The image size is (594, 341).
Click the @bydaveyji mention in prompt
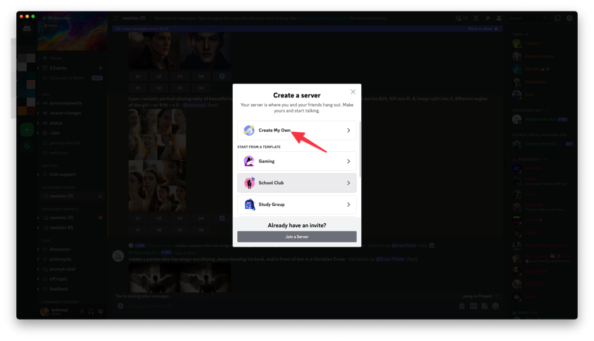click(x=194, y=105)
